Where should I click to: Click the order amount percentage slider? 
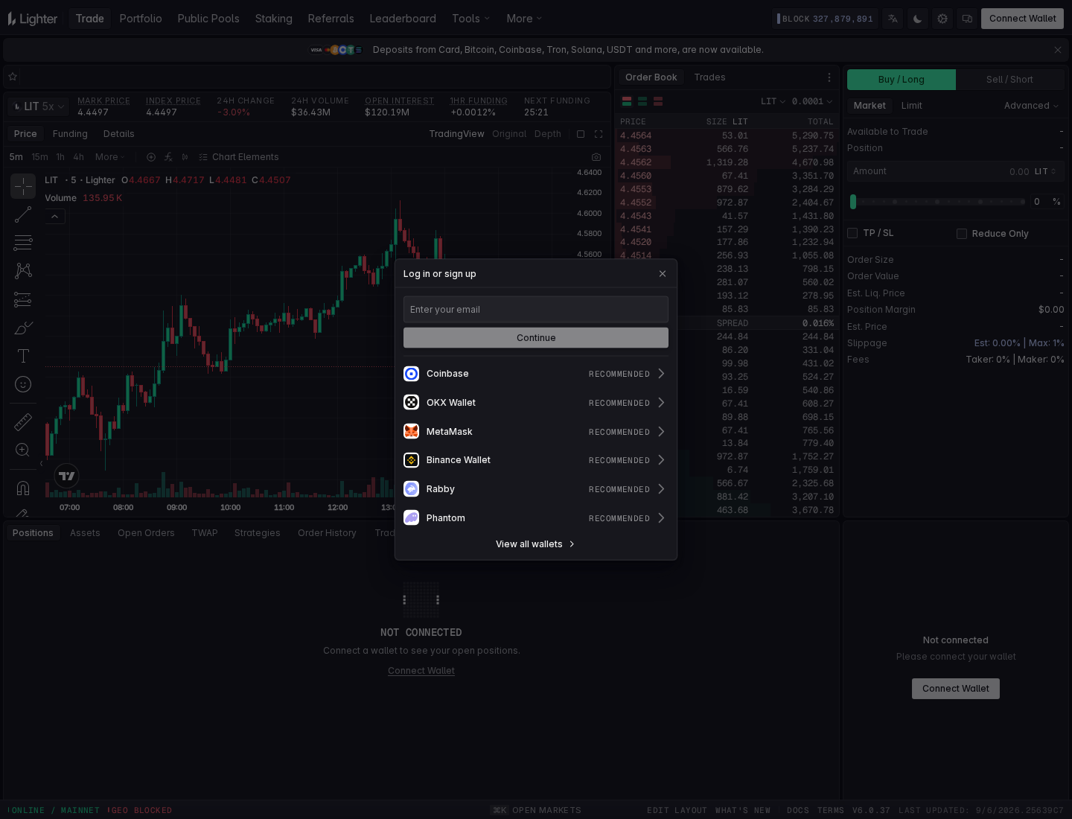pos(937,202)
